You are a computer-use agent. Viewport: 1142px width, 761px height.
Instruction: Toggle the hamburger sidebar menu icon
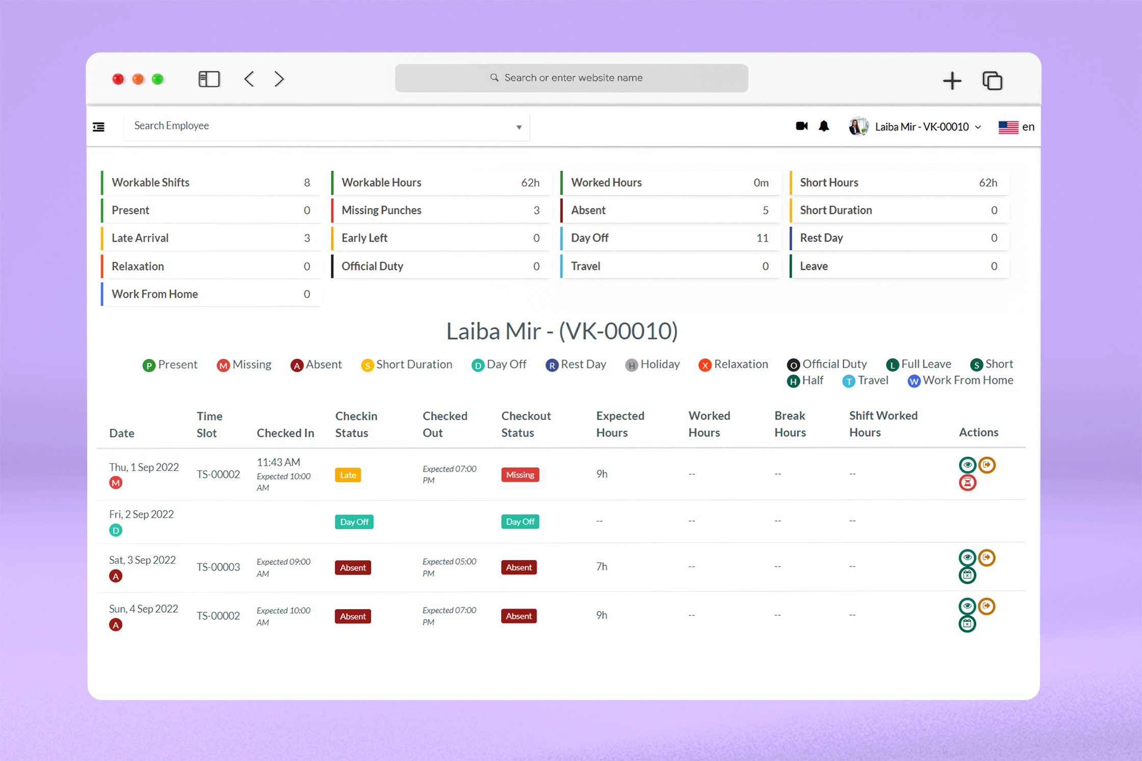98,127
